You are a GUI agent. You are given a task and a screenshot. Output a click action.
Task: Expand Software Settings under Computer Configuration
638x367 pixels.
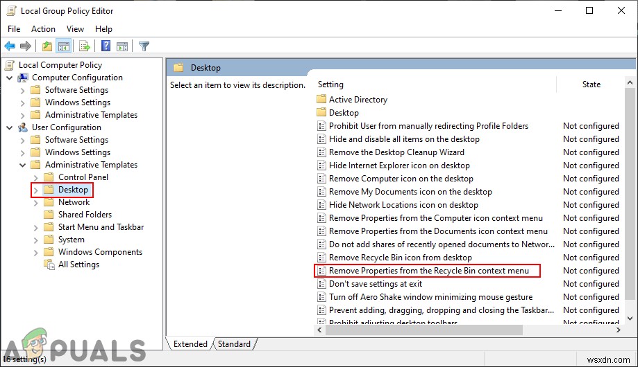23,90
